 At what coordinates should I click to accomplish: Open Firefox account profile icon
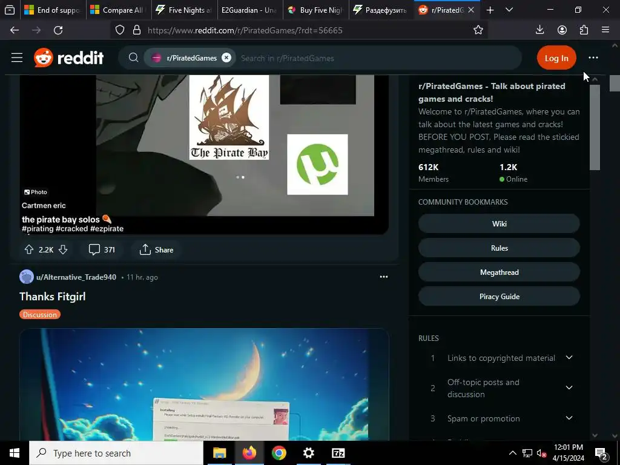click(x=562, y=30)
